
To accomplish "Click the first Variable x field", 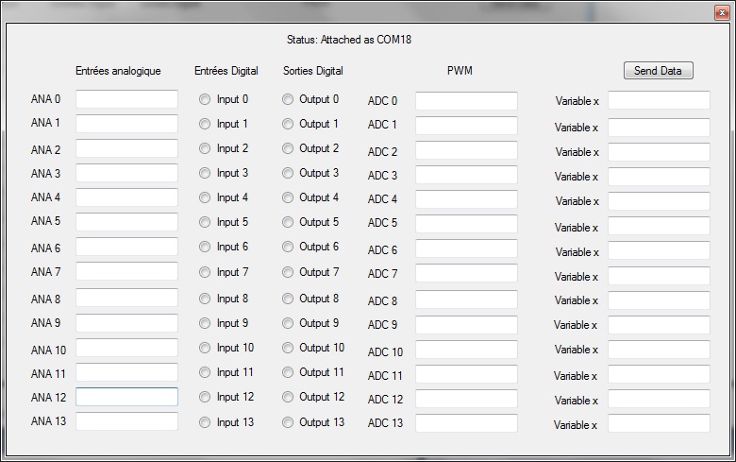I will click(x=659, y=101).
